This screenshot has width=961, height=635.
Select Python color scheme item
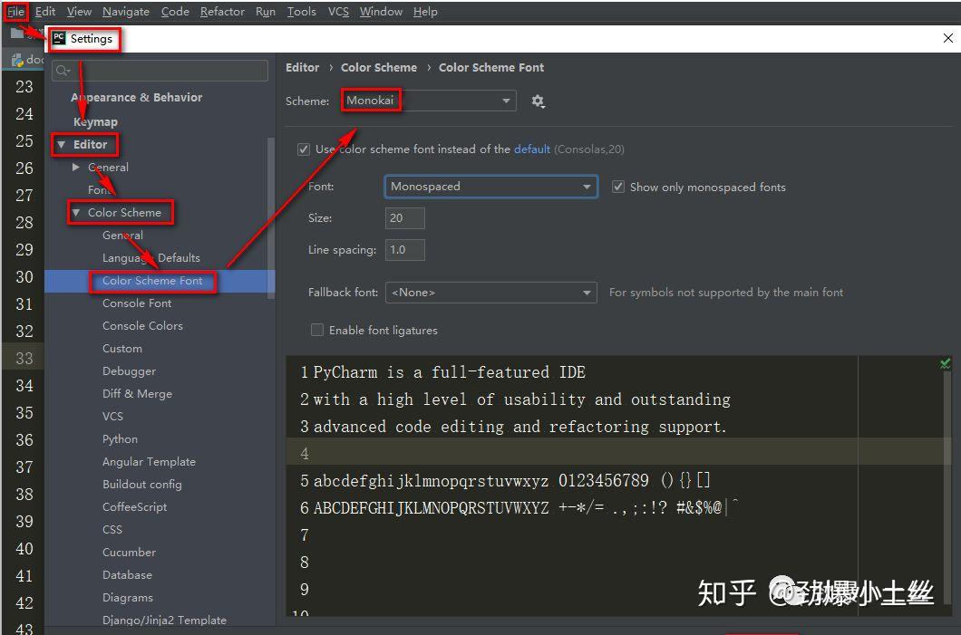click(x=120, y=439)
